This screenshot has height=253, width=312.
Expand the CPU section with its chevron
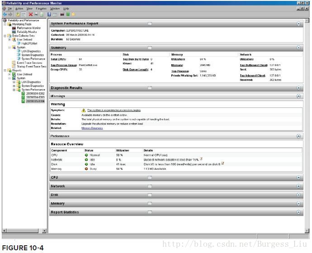[x=298, y=177]
